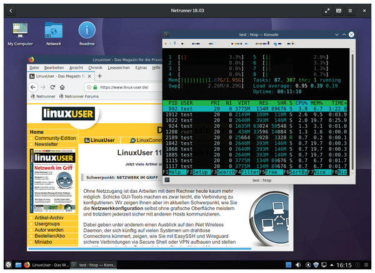Click the shield icon in the system tray
375x273 pixels.
click(316, 265)
